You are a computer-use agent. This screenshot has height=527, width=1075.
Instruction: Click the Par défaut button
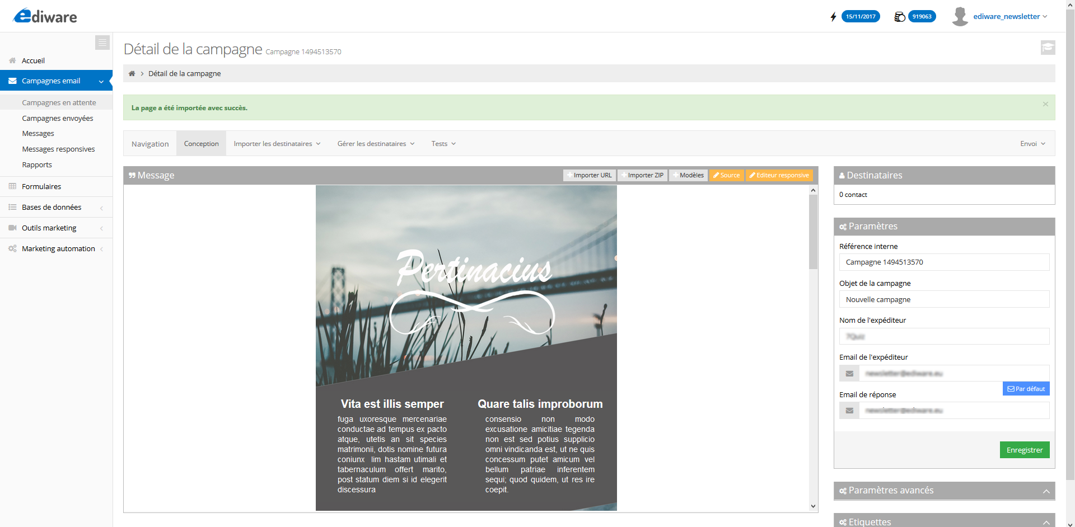tap(1026, 389)
